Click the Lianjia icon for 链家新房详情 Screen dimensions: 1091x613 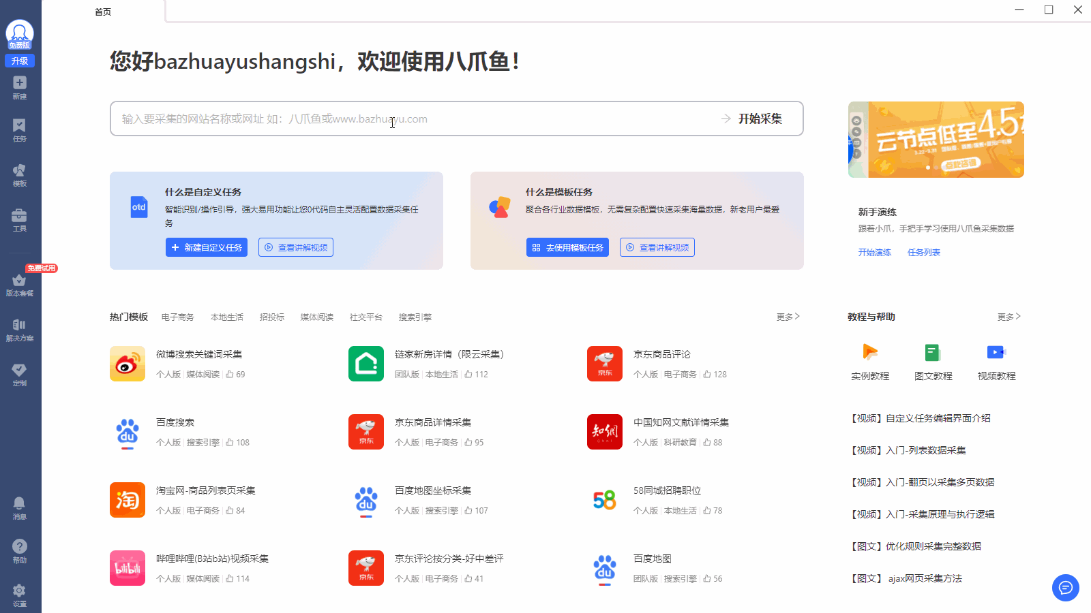tap(366, 364)
